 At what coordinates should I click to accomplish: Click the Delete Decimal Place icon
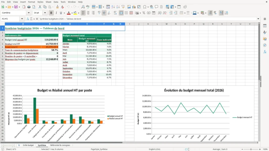[x=165, y=13]
